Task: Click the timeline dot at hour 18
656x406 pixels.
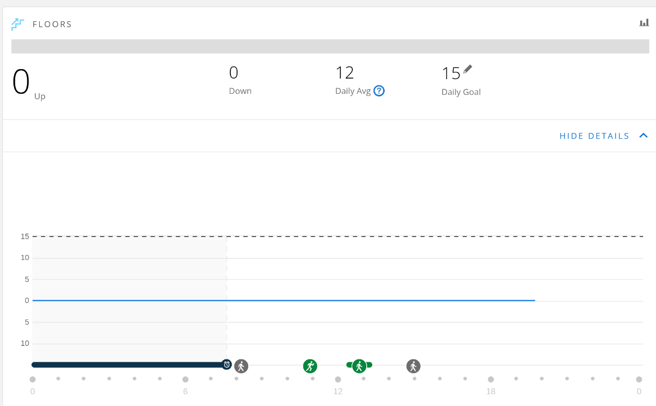Action: tap(491, 379)
